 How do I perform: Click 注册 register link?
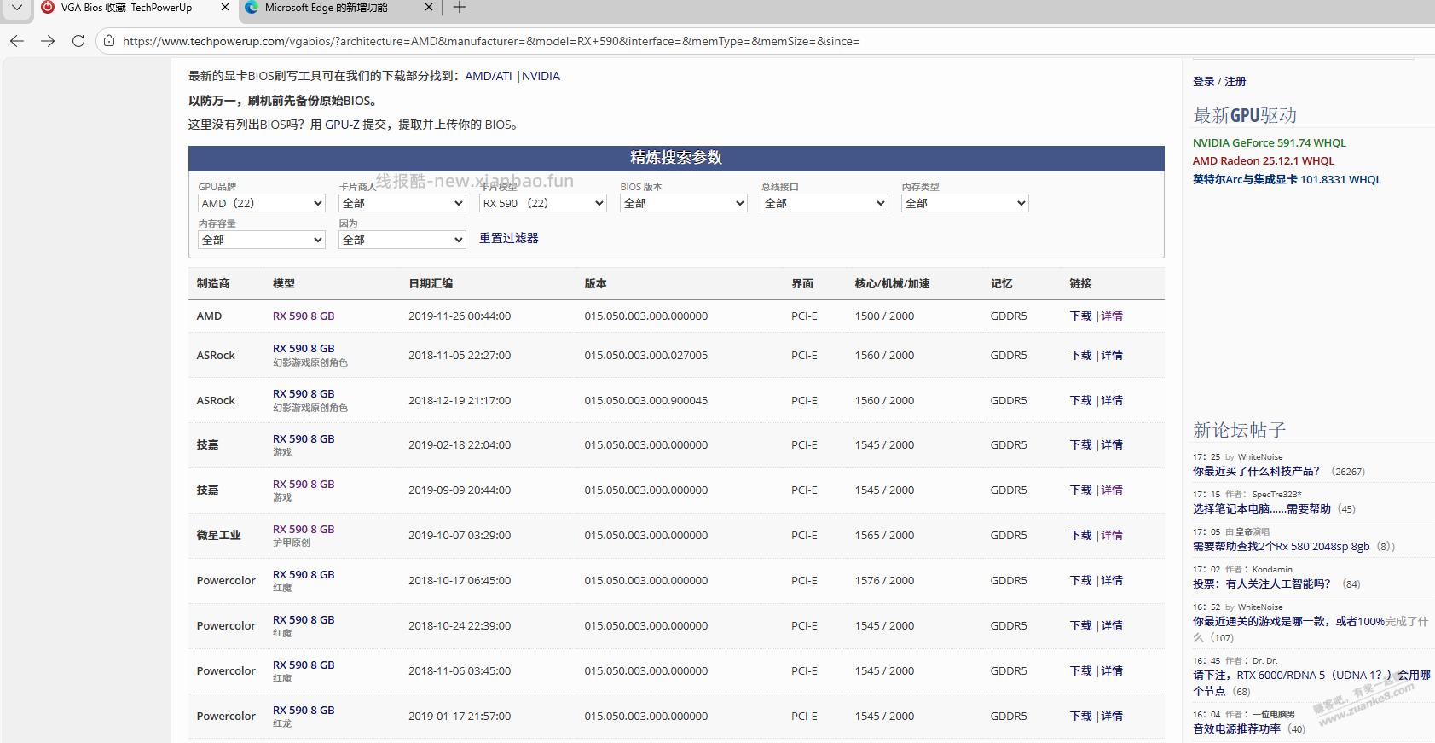click(1235, 81)
